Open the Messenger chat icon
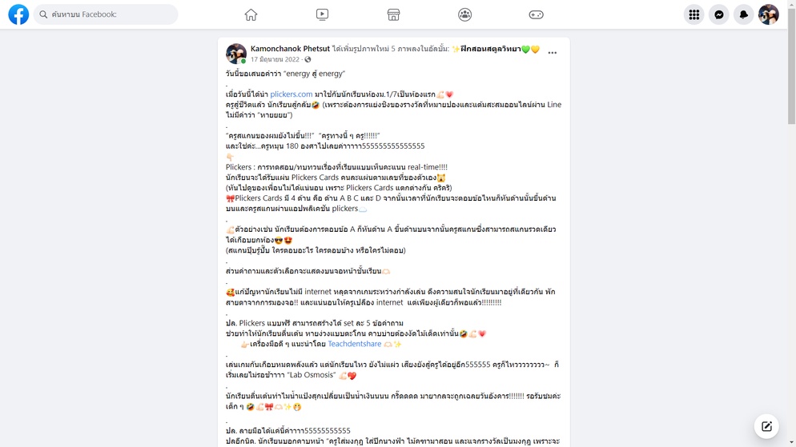796x447 pixels. click(719, 14)
